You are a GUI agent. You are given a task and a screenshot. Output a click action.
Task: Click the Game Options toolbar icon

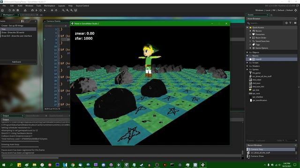click(52, 10)
